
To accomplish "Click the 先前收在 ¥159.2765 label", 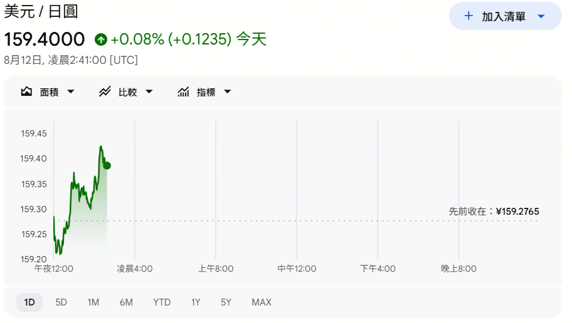I will 494,212.
